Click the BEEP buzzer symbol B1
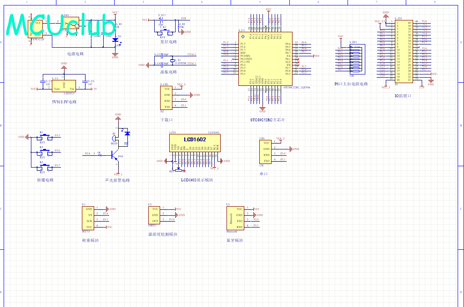 (x=114, y=137)
